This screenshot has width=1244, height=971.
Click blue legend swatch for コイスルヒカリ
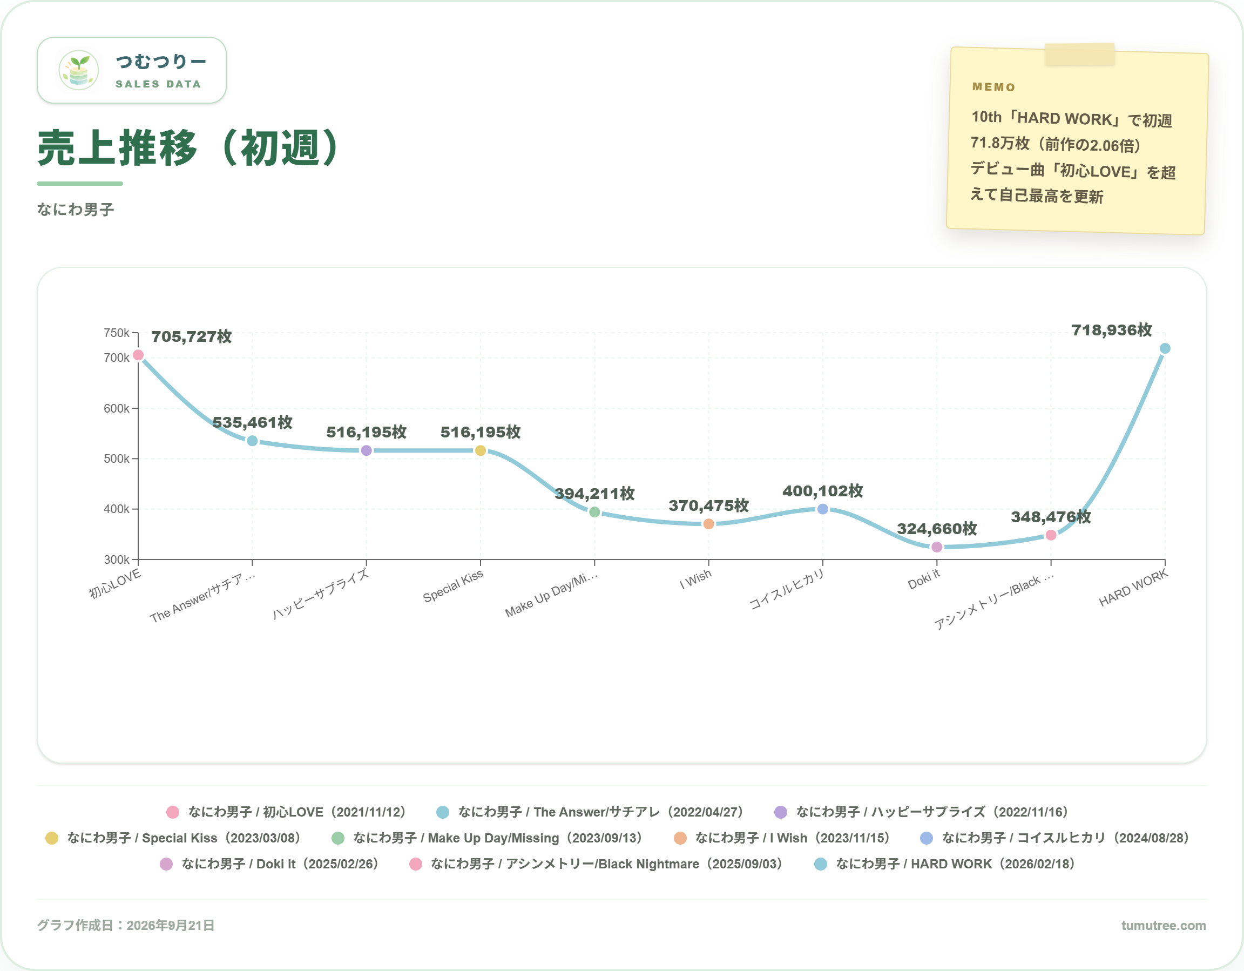coord(927,838)
